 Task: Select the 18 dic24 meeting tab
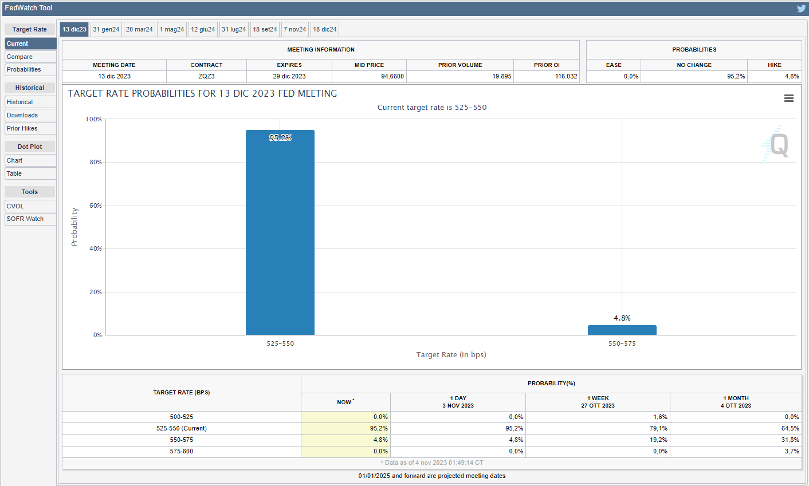coord(325,29)
